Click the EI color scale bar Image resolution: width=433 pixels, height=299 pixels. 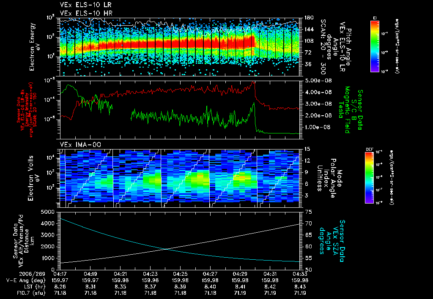(375, 46)
